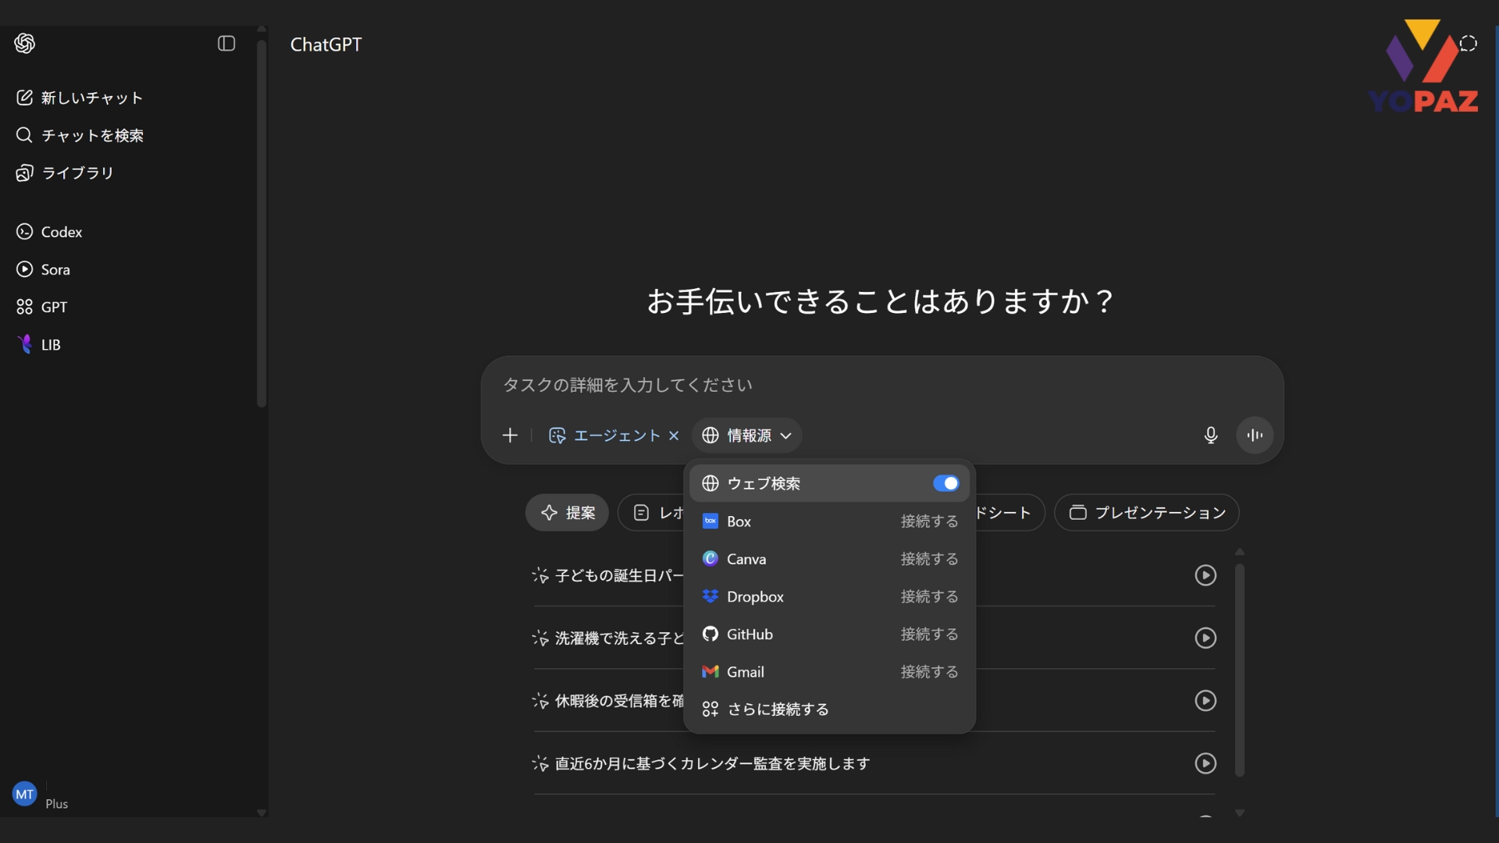Remove the エージェント mode with X

coord(674,436)
